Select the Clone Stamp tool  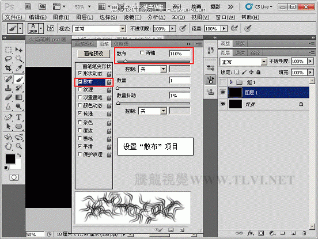(x=8, y=88)
